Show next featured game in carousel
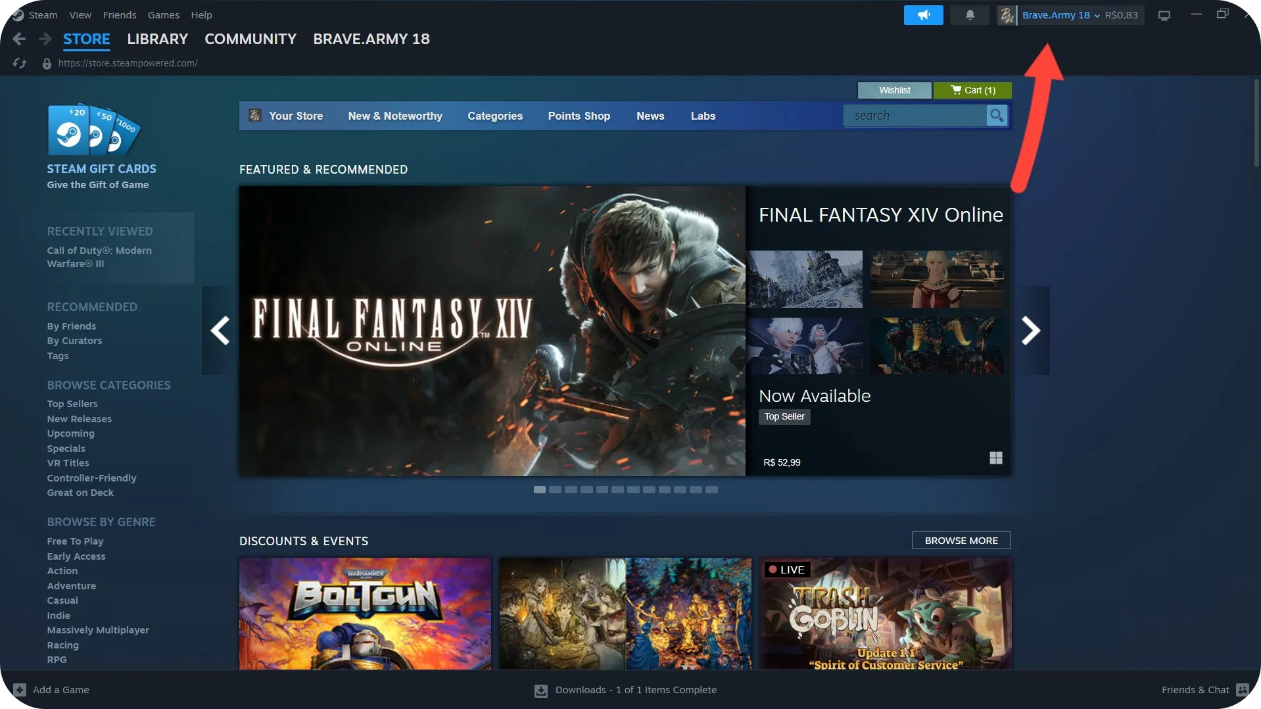The image size is (1261, 709). tap(1030, 330)
